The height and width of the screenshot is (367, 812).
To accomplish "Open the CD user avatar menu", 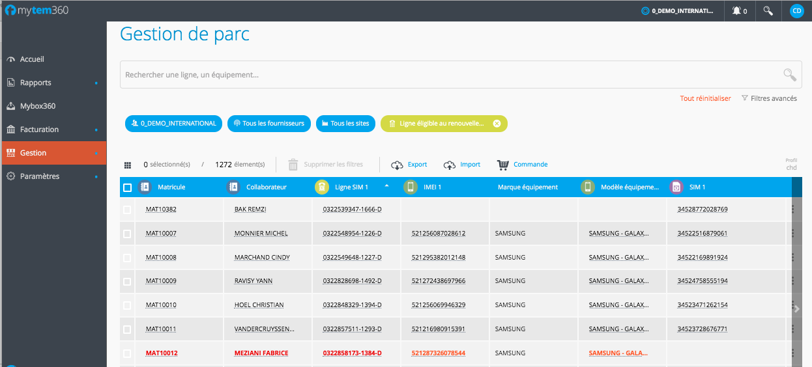I will pyautogui.click(x=796, y=11).
